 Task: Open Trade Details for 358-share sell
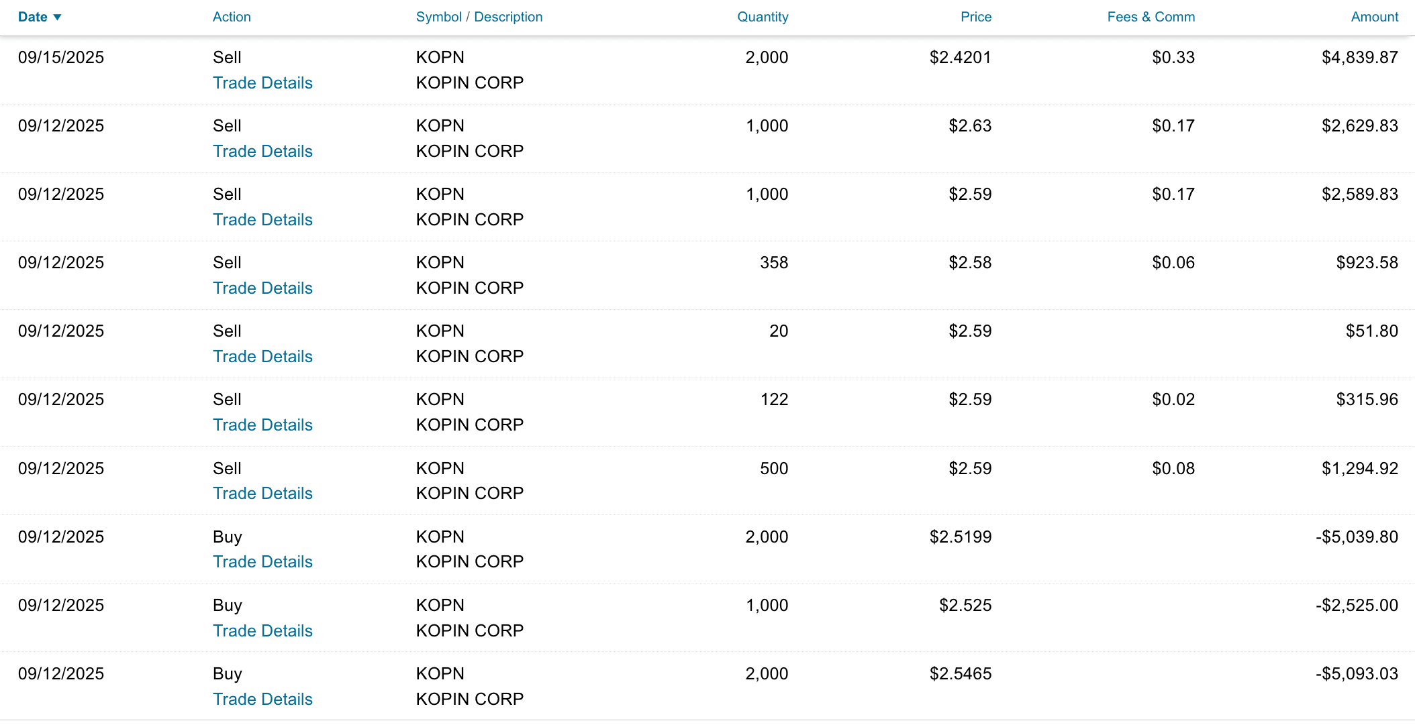tap(262, 288)
